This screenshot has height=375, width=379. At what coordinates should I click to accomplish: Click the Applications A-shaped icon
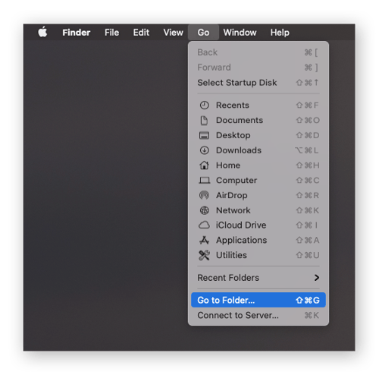click(x=204, y=240)
